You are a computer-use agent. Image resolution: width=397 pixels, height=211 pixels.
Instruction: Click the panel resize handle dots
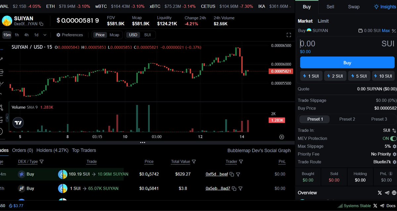tap(143, 143)
